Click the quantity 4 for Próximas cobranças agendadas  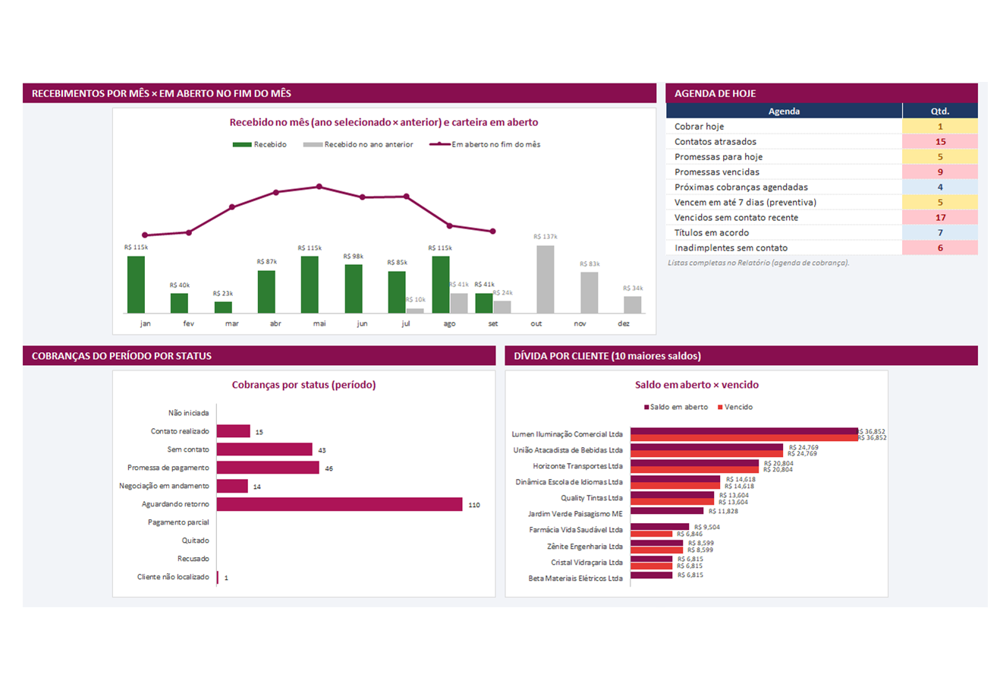940,187
